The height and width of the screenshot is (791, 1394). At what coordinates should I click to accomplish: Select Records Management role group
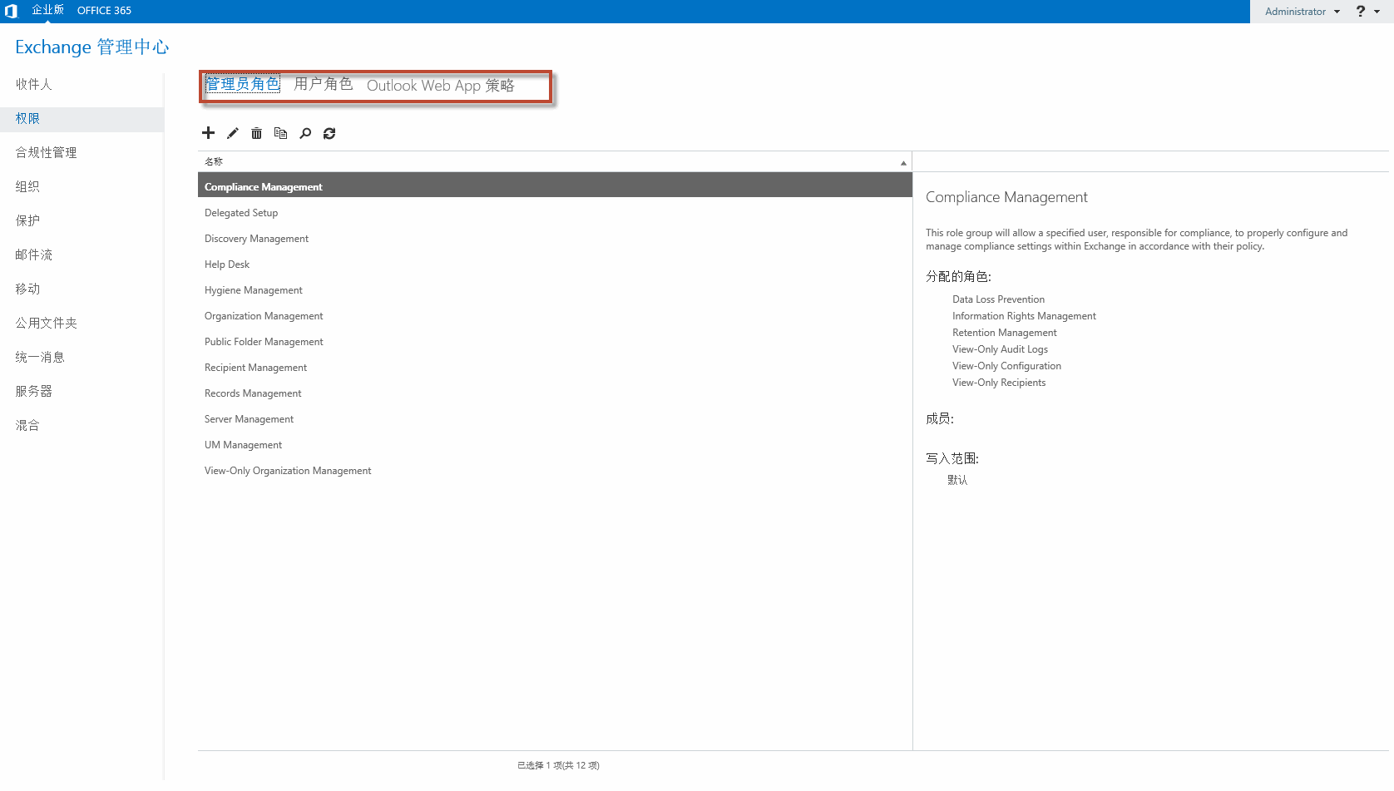click(555, 393)
